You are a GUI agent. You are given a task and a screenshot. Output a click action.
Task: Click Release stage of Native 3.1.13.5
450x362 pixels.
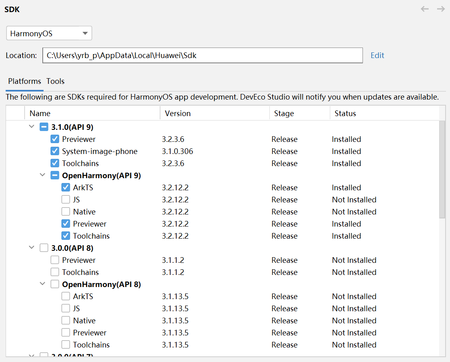[x=284, y=320]
